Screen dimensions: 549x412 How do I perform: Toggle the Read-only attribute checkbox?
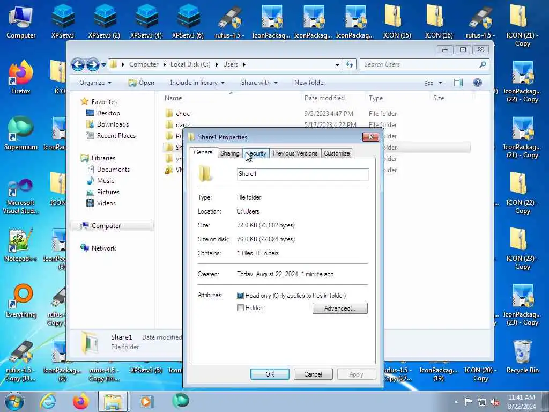[x=240, y=296]
